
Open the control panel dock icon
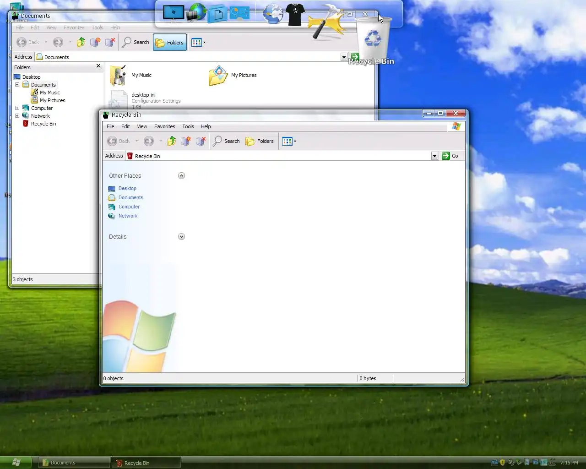(239, 13)
